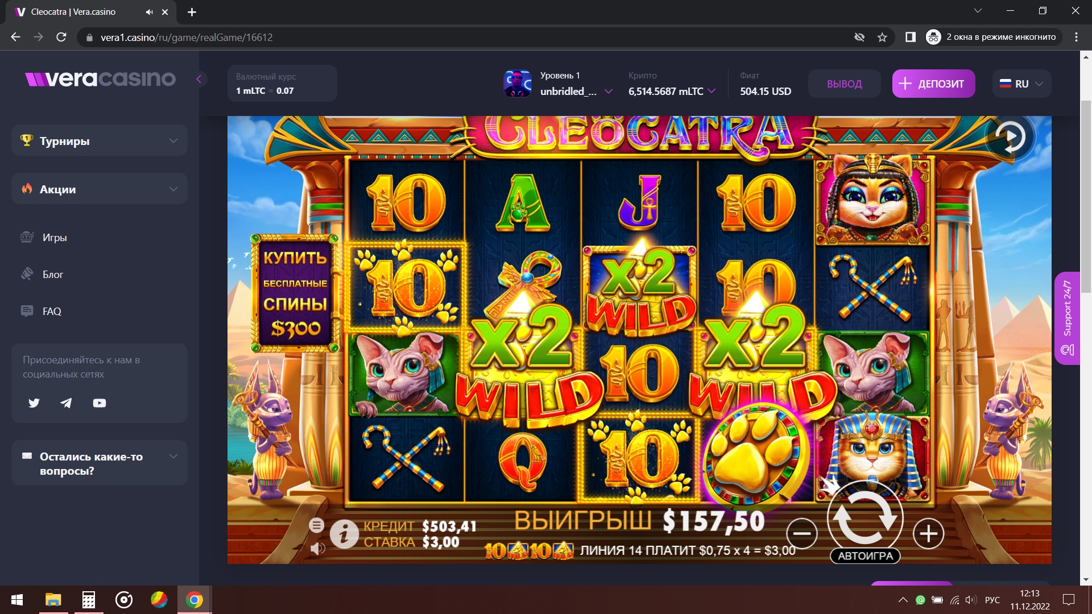Expand the Турниры section

coord(100,140)
